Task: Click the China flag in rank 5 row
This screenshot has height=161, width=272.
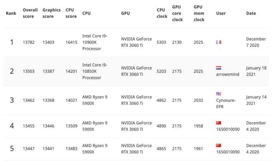Action: [x=218, y=146]
